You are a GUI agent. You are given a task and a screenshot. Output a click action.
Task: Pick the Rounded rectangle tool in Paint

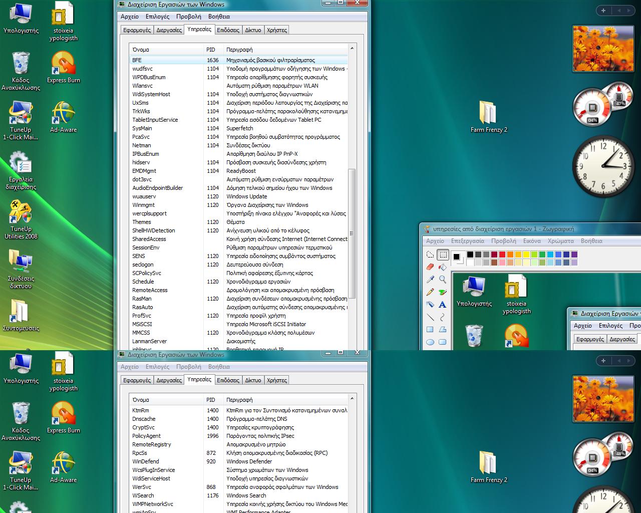tap(443, 342)
